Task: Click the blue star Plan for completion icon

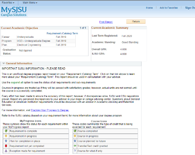Action: click(x=6, y=141)
